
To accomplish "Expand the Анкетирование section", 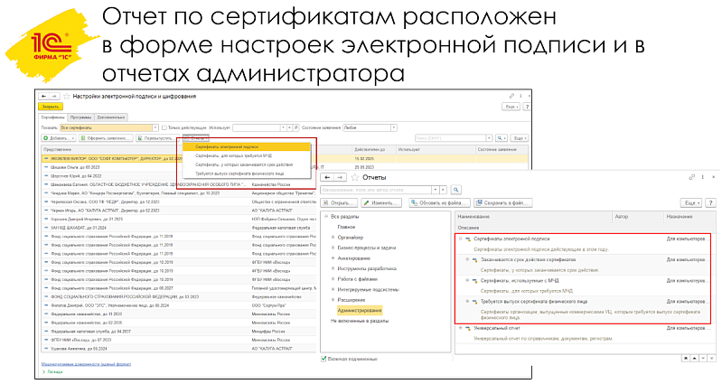I will click(x=333, y=258).
